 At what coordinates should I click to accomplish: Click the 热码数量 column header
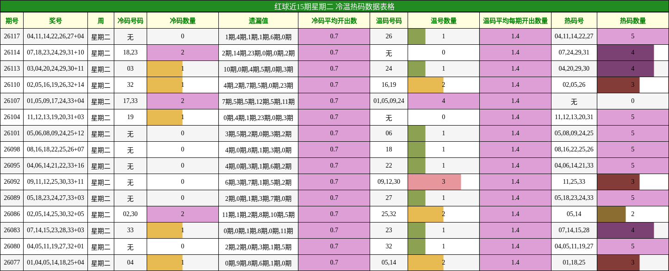pyautogui.click(x=633, y=21)
